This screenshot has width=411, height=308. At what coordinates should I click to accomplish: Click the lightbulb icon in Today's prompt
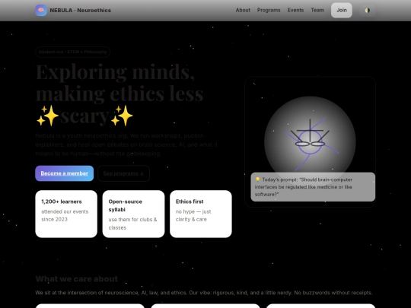coord(258,179)
